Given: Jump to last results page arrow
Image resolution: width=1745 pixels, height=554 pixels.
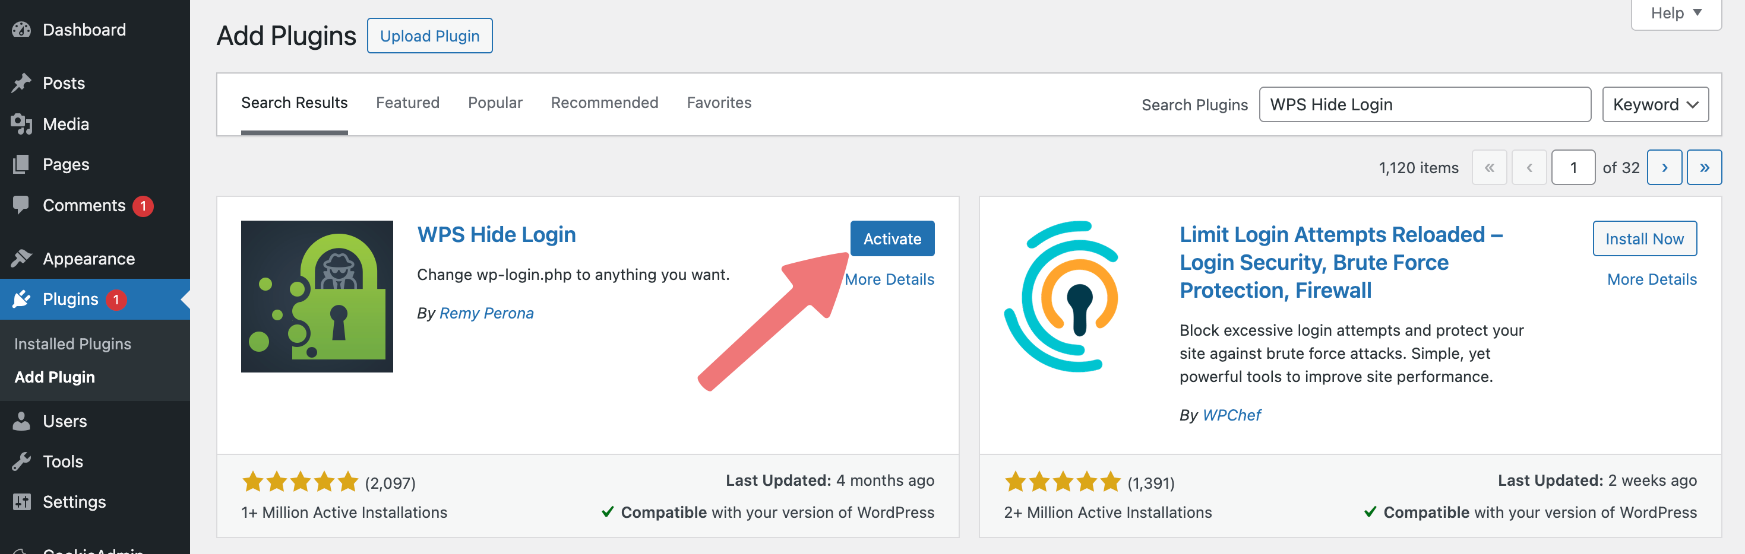Looking at the screenshot, I should tap(1705, 167).
